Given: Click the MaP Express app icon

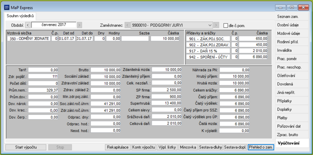Looking at the screenshot, I should pyautogui.click(x=7, y=7).
